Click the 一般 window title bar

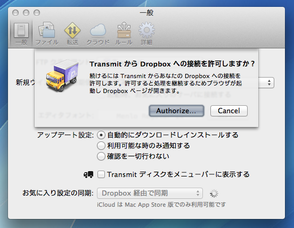click(x=146, y=13)
